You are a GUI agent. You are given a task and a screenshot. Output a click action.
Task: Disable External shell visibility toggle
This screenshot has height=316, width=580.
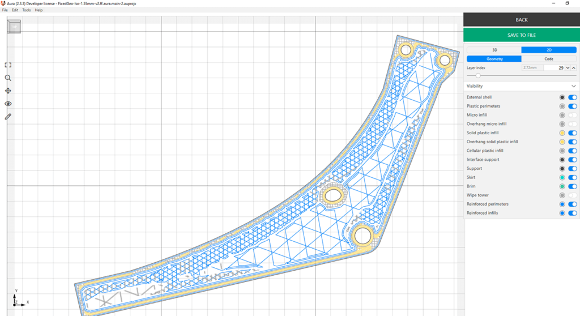(572, 97)
